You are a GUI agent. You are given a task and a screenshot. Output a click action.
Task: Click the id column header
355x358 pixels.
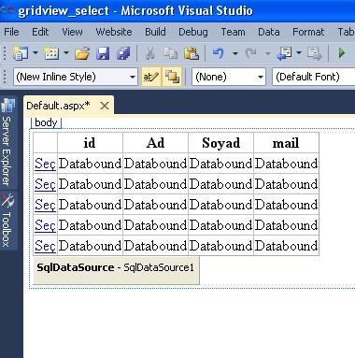click(x=90, y=143)
